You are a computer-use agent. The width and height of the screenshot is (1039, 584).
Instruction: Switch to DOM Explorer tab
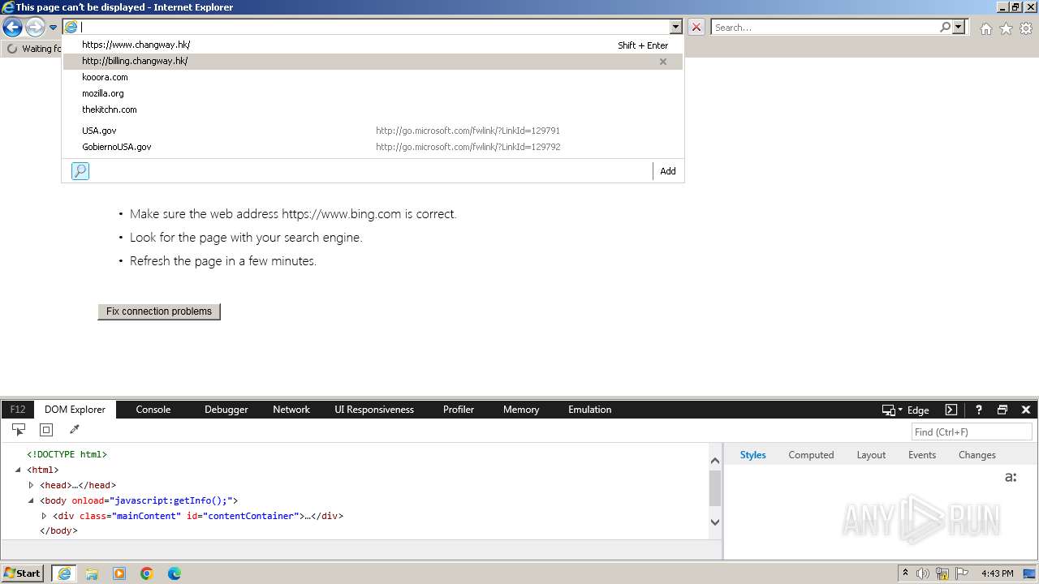coord(75,410)
